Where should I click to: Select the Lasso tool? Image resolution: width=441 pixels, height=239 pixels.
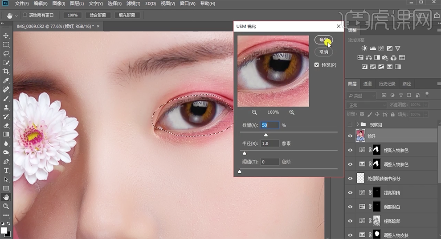[x=6, y=54]
